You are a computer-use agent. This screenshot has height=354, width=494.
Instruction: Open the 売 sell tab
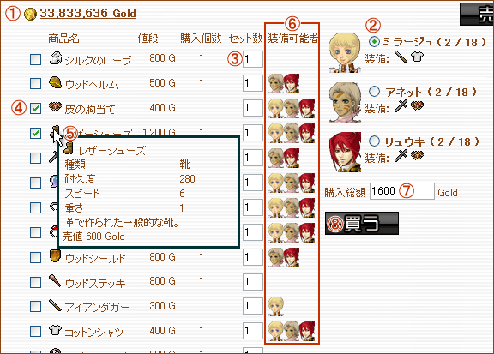pyautogui.click(x=477, y=15)
